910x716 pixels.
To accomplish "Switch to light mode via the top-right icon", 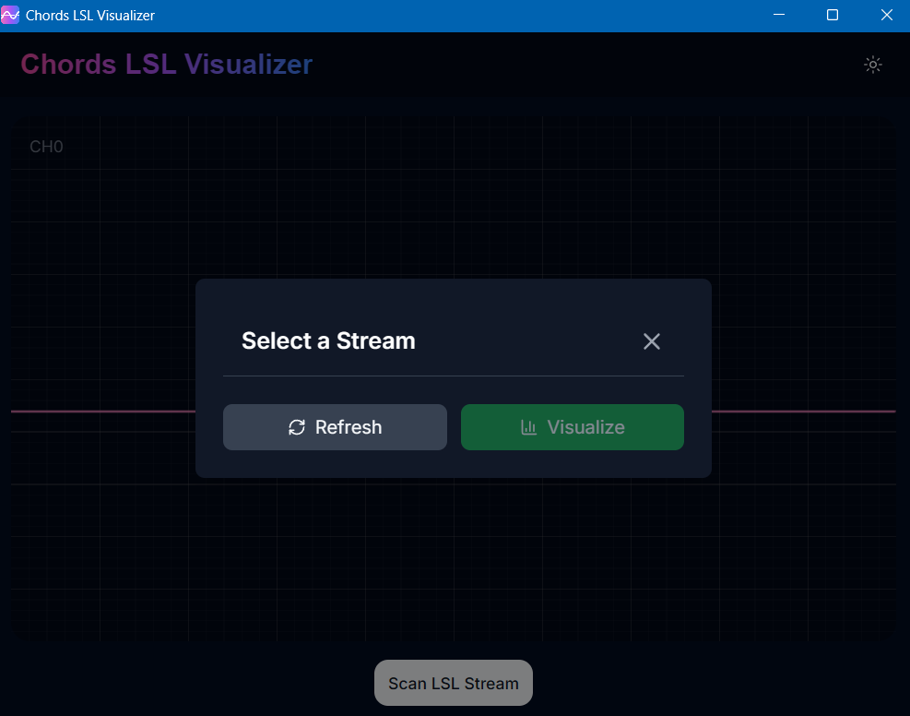I will (872, 65).
